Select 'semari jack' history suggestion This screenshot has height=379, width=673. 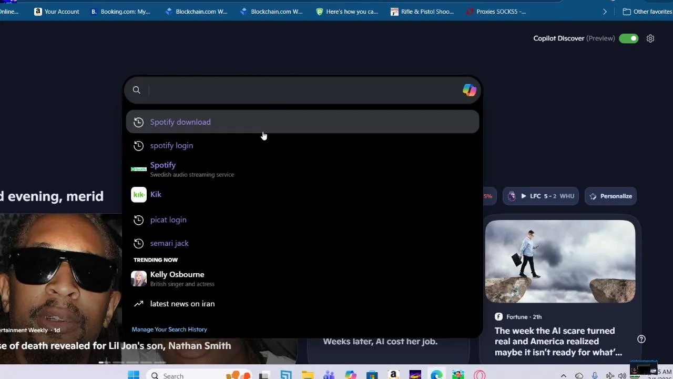pos(302,243)
